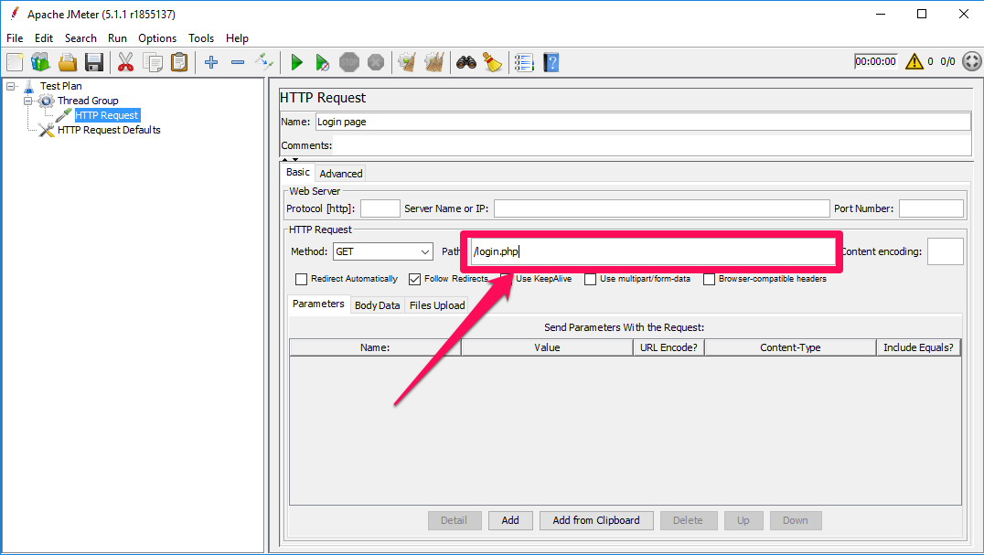This screenshot has width=984, height=555.
Task: Click the Clear results broom icon
Action: (407, 62)
